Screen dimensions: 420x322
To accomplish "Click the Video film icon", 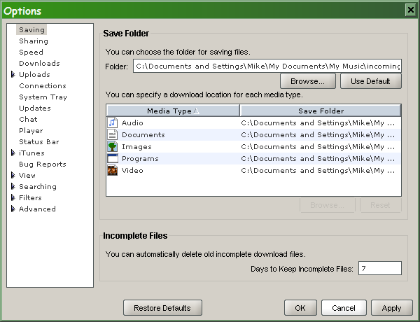I will [112, 170].
